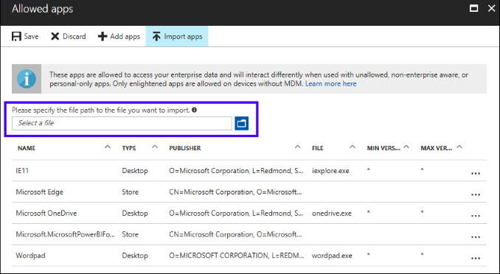The width and height of the screenshot is (500, 274).
Task: Click the Import apps label in toolbar
Action: [x=183, y=37]
